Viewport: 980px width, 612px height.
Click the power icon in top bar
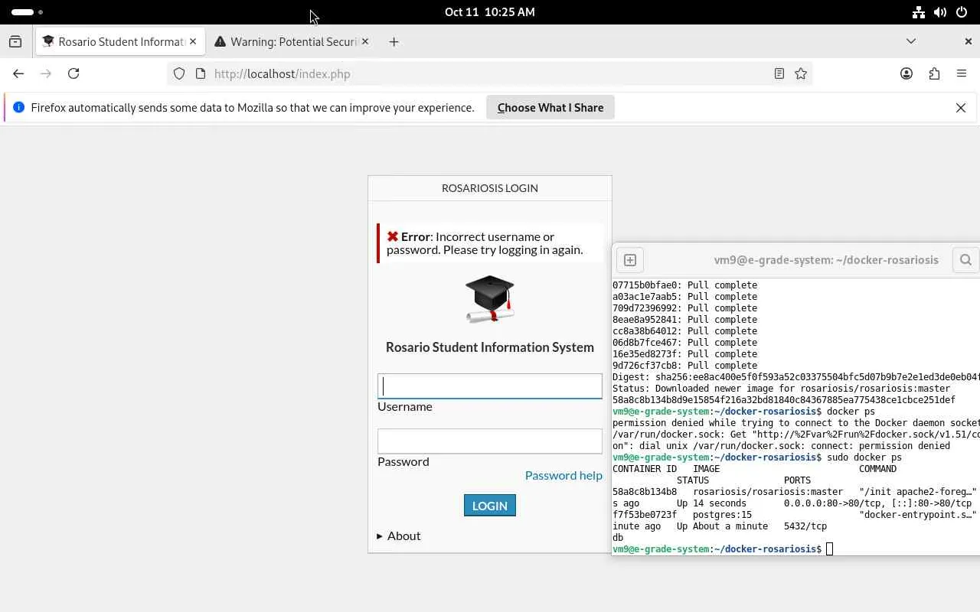(962, 12)
